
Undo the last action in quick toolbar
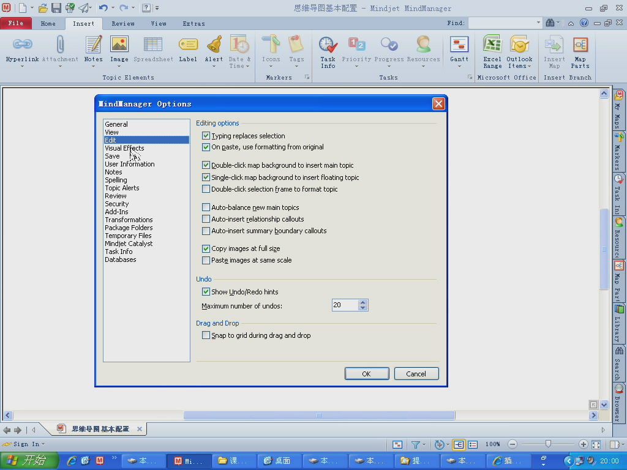point(103,7)
